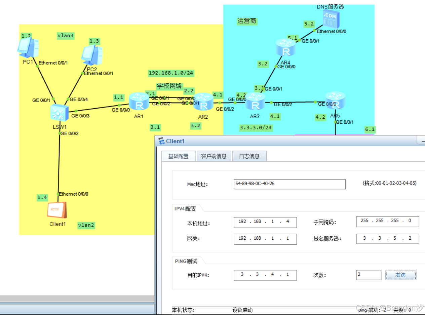Click the vlan3 label
Viewport: 425px width, 315px height.
[x=66, y=35]
